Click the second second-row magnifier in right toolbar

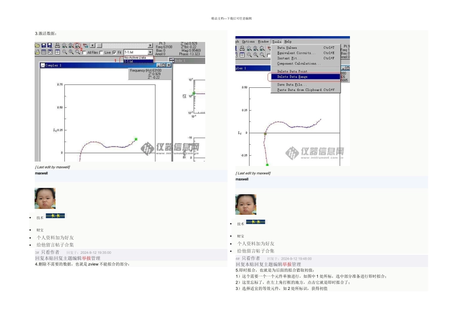(x=256, y=55)
